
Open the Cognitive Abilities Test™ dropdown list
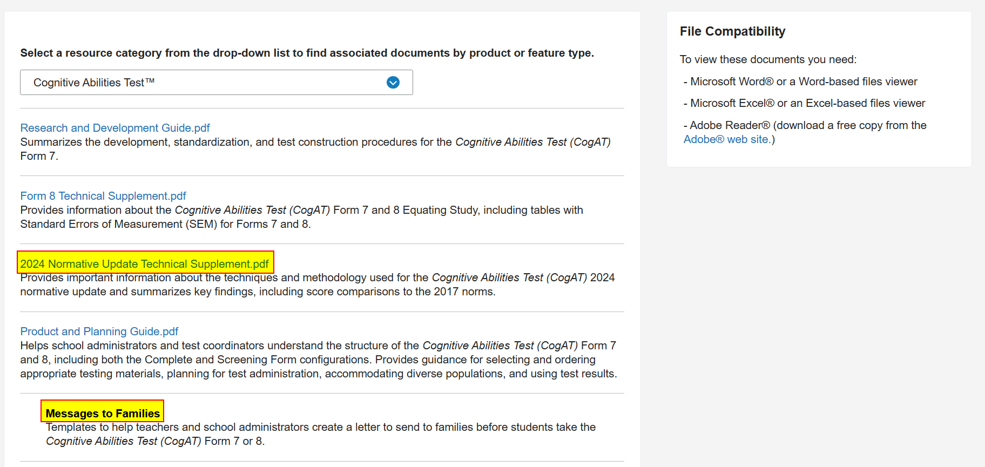(x=217, y=83)
